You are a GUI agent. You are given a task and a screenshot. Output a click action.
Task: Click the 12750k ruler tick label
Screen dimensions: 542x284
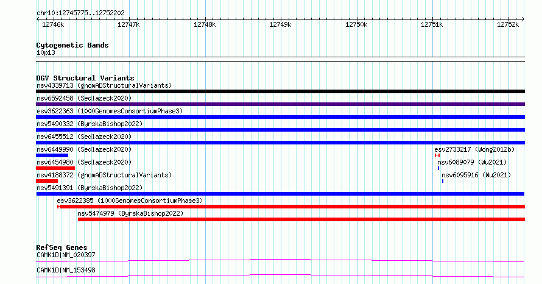pyautogui.click(x=356, y=24)
